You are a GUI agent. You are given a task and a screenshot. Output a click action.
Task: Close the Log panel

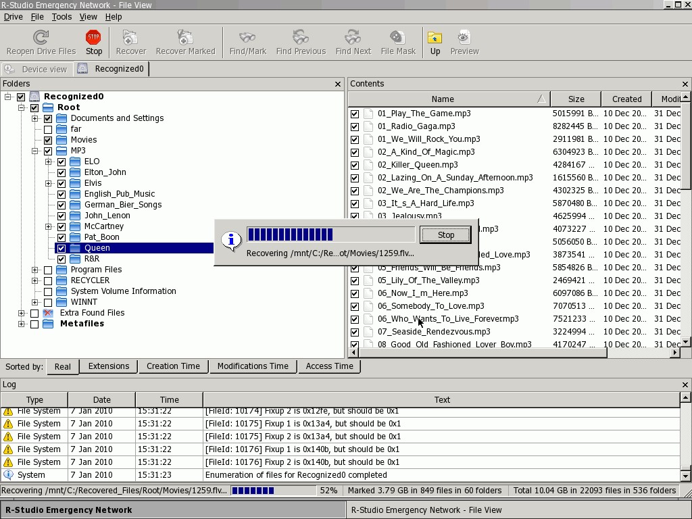pyautogui.click(x=685, y=385)
